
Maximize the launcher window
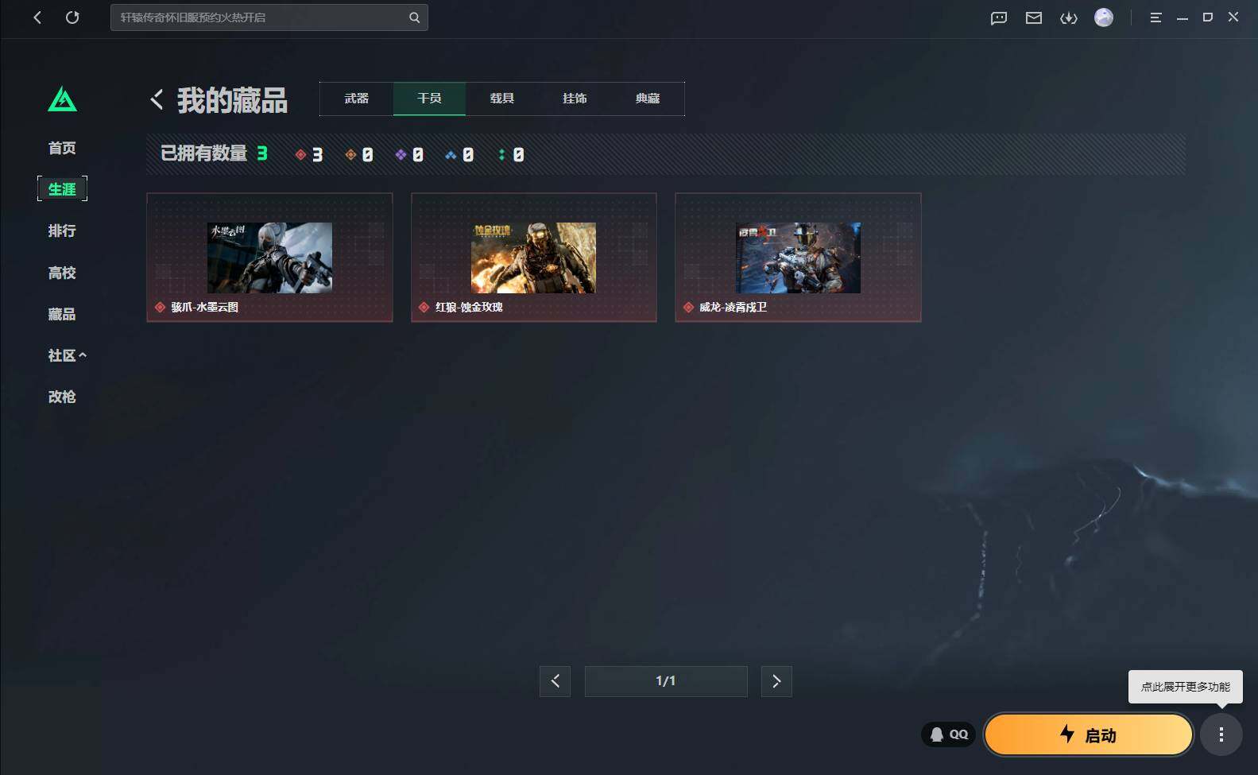click(1208, 17)
